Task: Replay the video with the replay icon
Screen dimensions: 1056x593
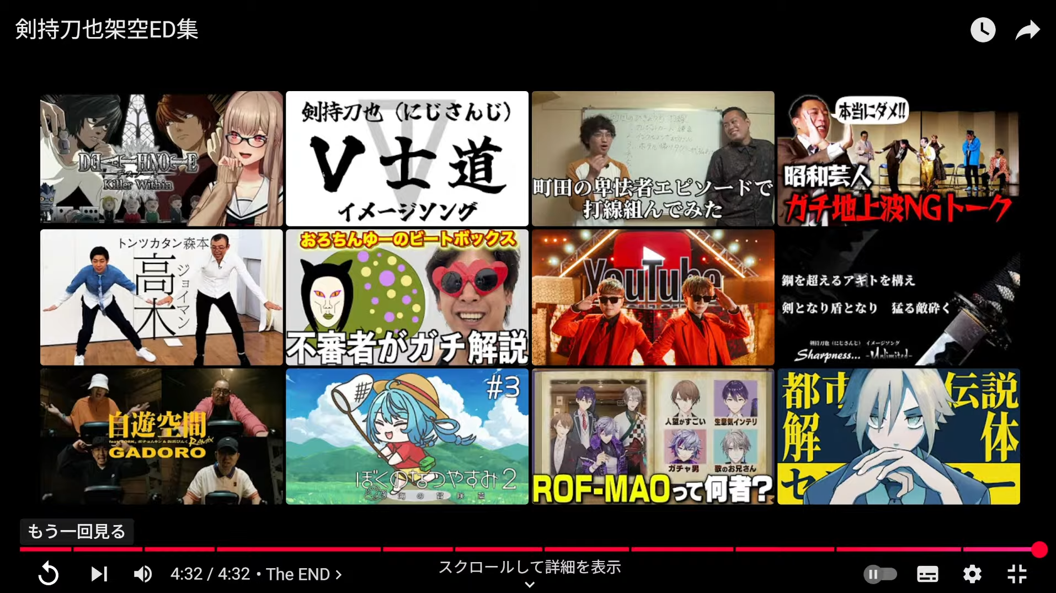Action: [x=49, y=574]
